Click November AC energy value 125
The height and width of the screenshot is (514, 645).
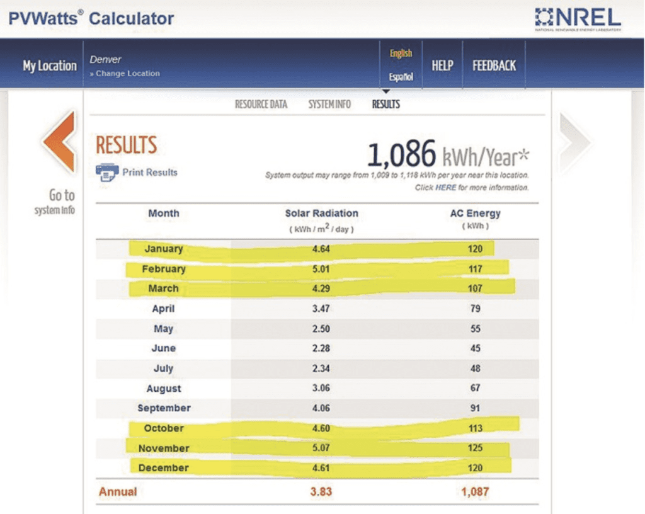tap(475, 448)
